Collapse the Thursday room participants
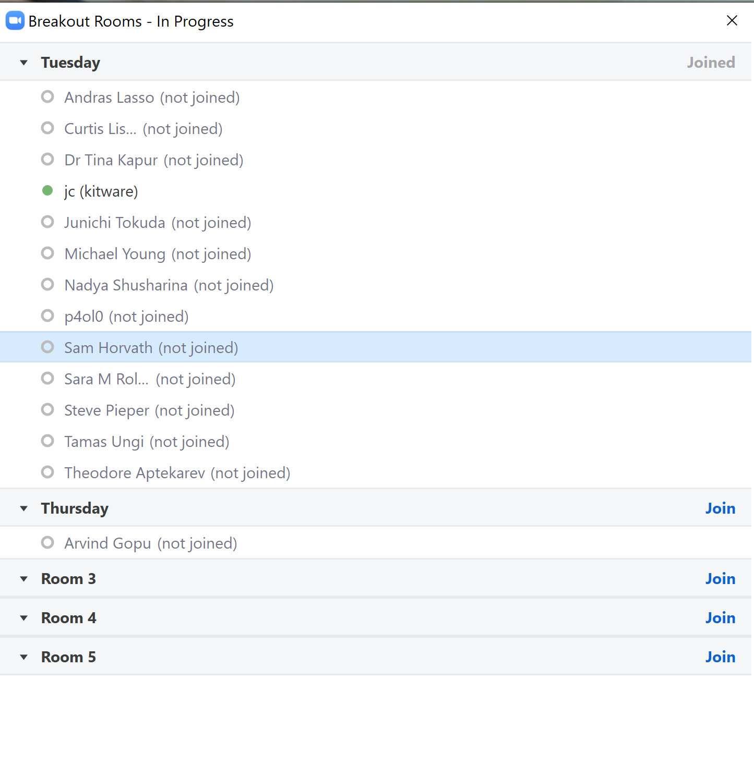 pos(24,508)
